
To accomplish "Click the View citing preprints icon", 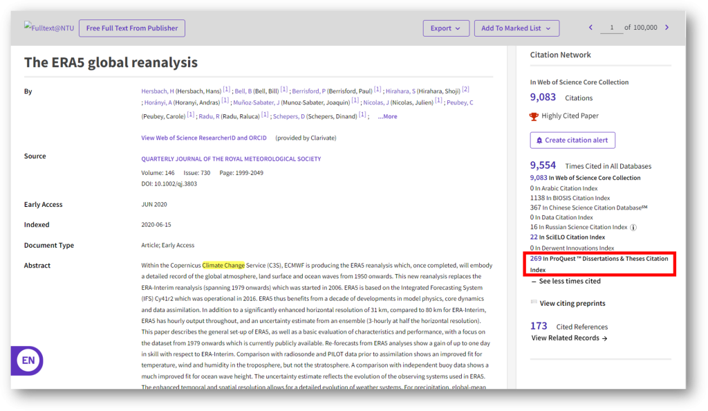I will tap(534, 302).
